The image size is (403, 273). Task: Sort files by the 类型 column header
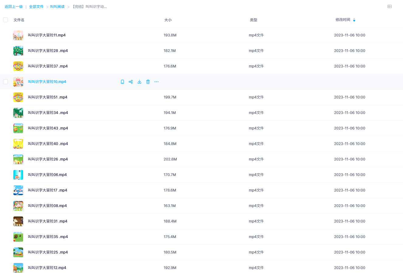point(253,20)
